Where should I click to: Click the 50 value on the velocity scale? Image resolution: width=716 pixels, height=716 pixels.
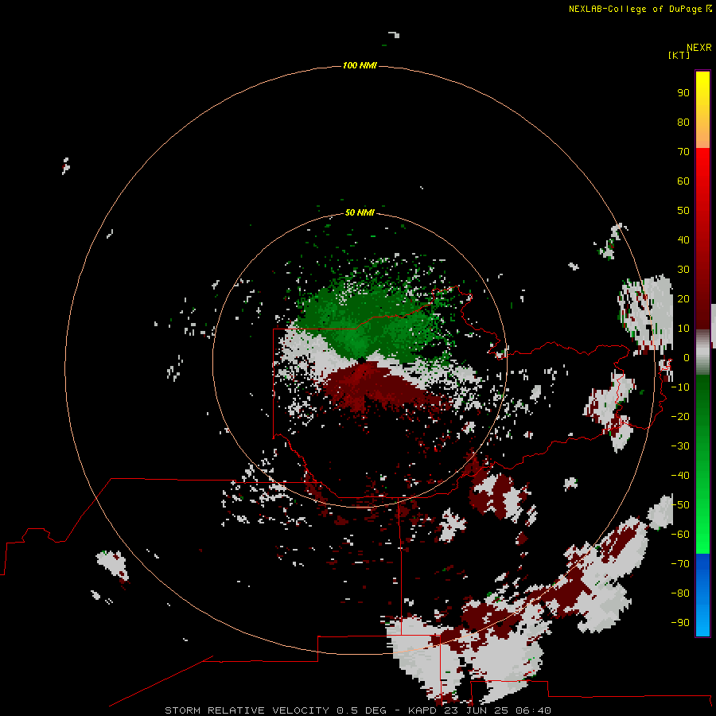coord(683,211)
